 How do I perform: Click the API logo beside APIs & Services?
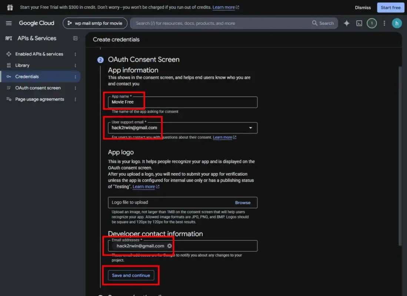click(x=9, y=38)
